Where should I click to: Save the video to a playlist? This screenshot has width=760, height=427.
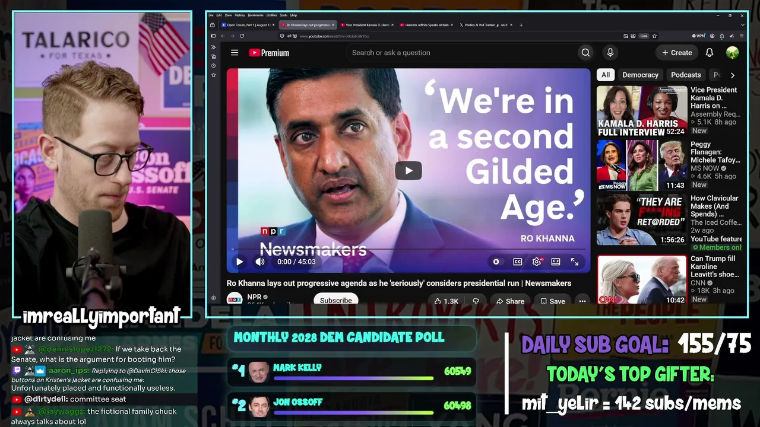pos(552,301)
